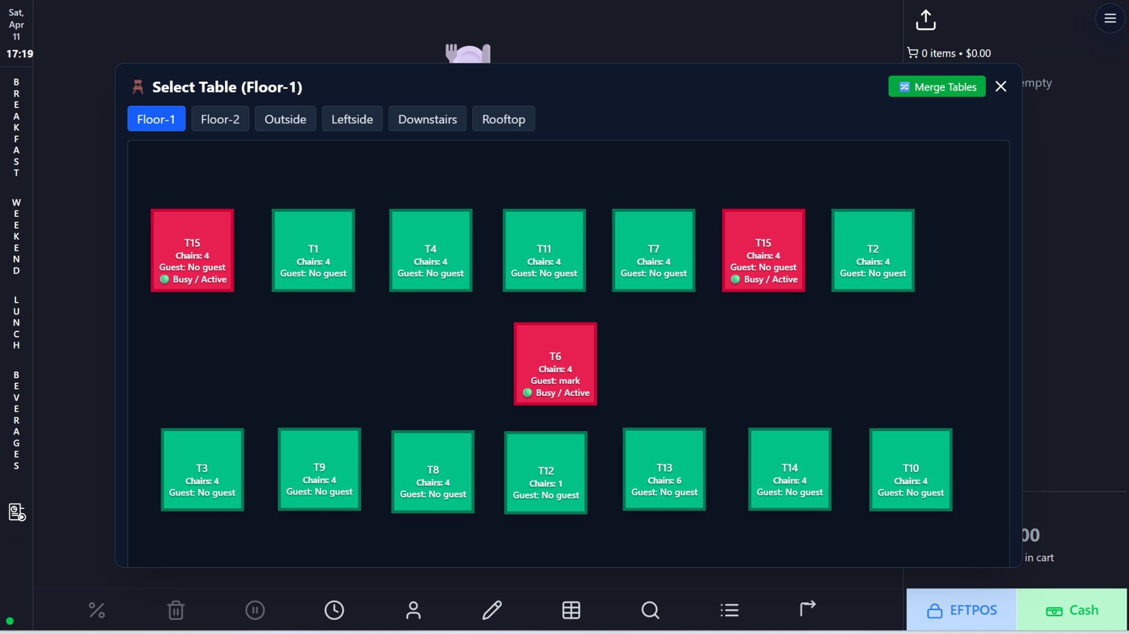
Task: Select table T3
Action: tap(202, 470)
